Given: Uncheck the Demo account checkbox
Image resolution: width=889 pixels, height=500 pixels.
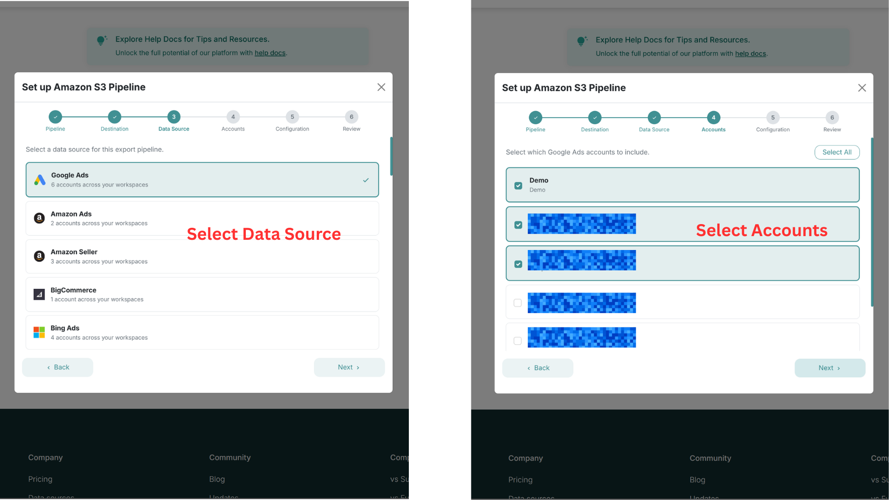Looking at the screenshot, I should tap(518, 185).
